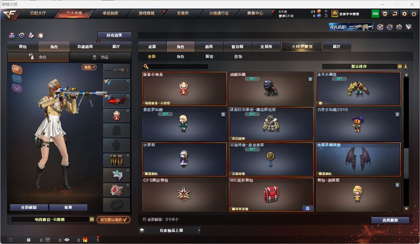Click the 全部解除 button under character
This screenshot has width=420, height=244.
click(29, 207)
